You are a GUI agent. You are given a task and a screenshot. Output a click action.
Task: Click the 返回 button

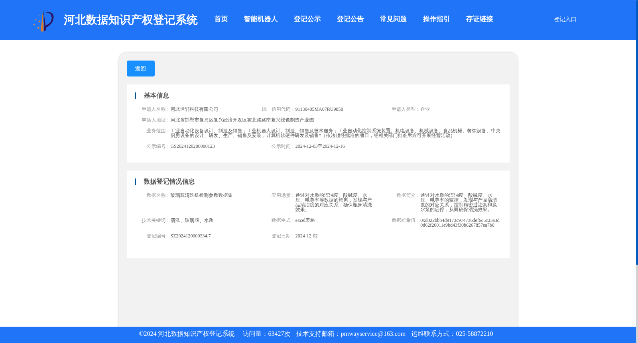click(141, 69)
